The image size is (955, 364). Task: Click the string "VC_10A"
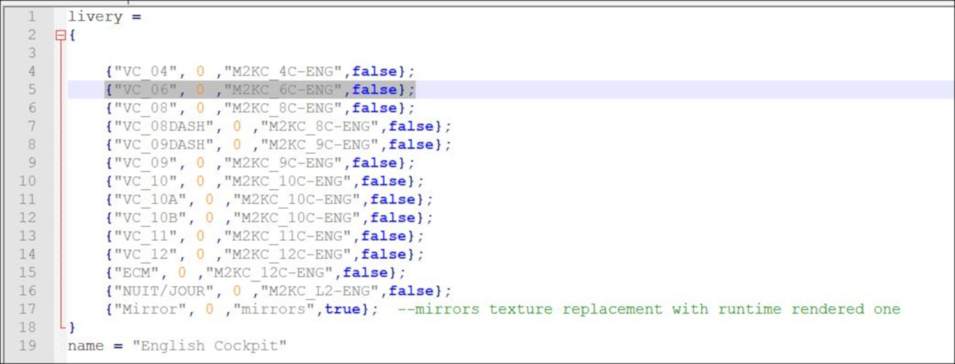coord(150,199)
